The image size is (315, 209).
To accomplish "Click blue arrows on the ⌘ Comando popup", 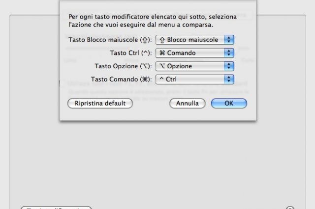I will click(229, 52).
